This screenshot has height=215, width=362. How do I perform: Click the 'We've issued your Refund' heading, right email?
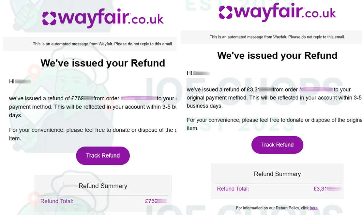[277, 55]
